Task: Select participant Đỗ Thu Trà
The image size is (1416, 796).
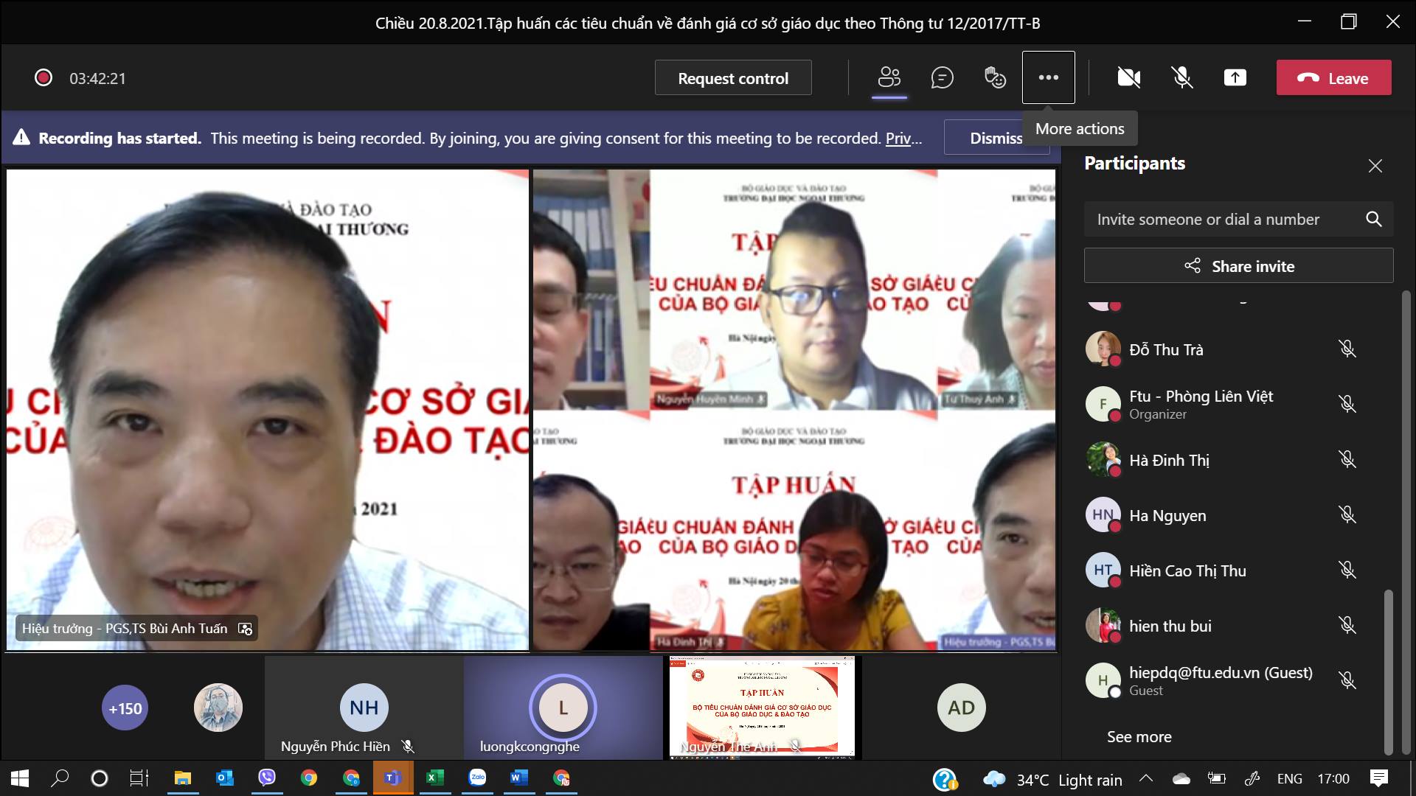Action: [x=1224, y=349]
